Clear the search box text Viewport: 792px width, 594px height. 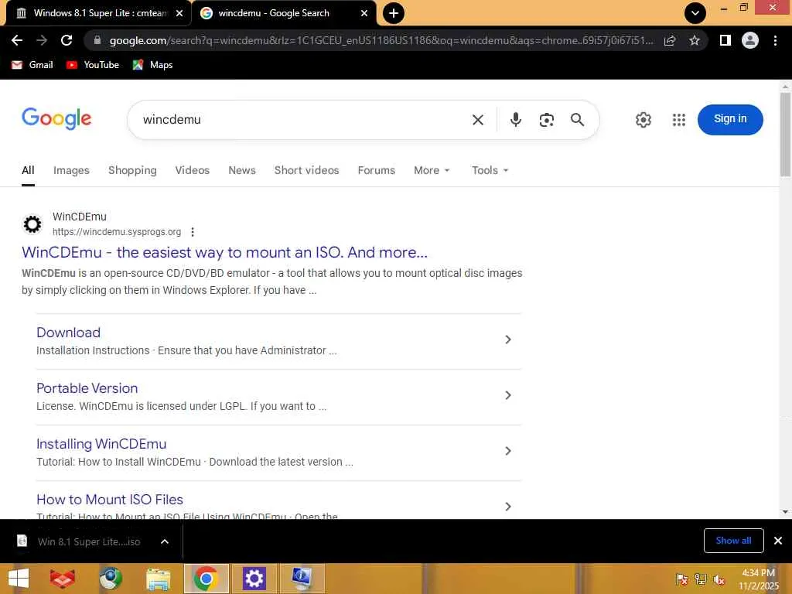pyautogui.click(x=478, y=120)
